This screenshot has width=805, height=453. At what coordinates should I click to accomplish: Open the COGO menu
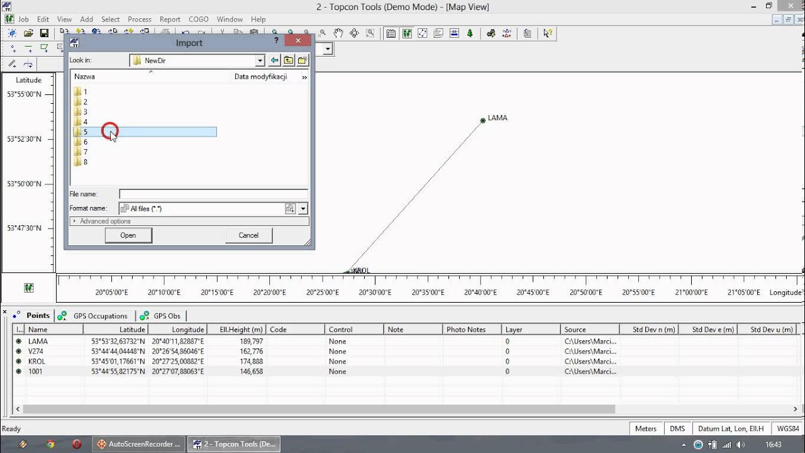pos(199,20)
